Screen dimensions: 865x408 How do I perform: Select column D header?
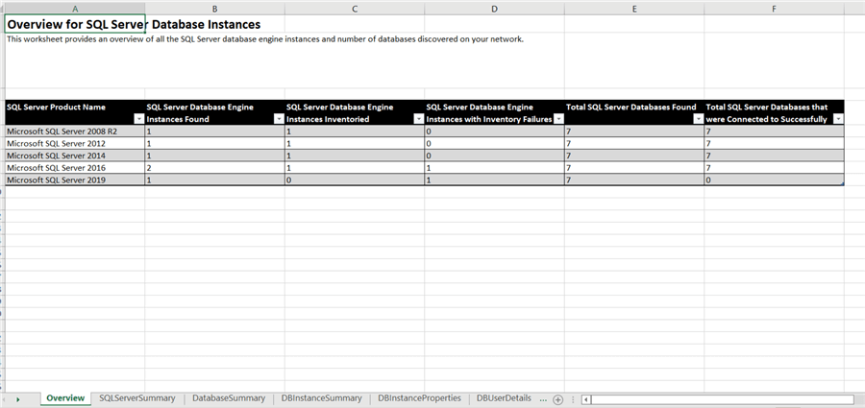pyautogui.click(x=494, y=9)
